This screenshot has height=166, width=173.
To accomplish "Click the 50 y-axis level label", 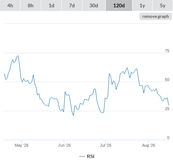I will pos(167,80).
